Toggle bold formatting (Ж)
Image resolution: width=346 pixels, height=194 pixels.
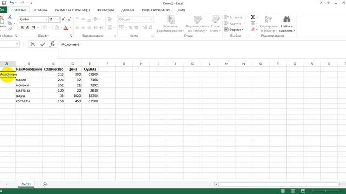pos(22,27)
